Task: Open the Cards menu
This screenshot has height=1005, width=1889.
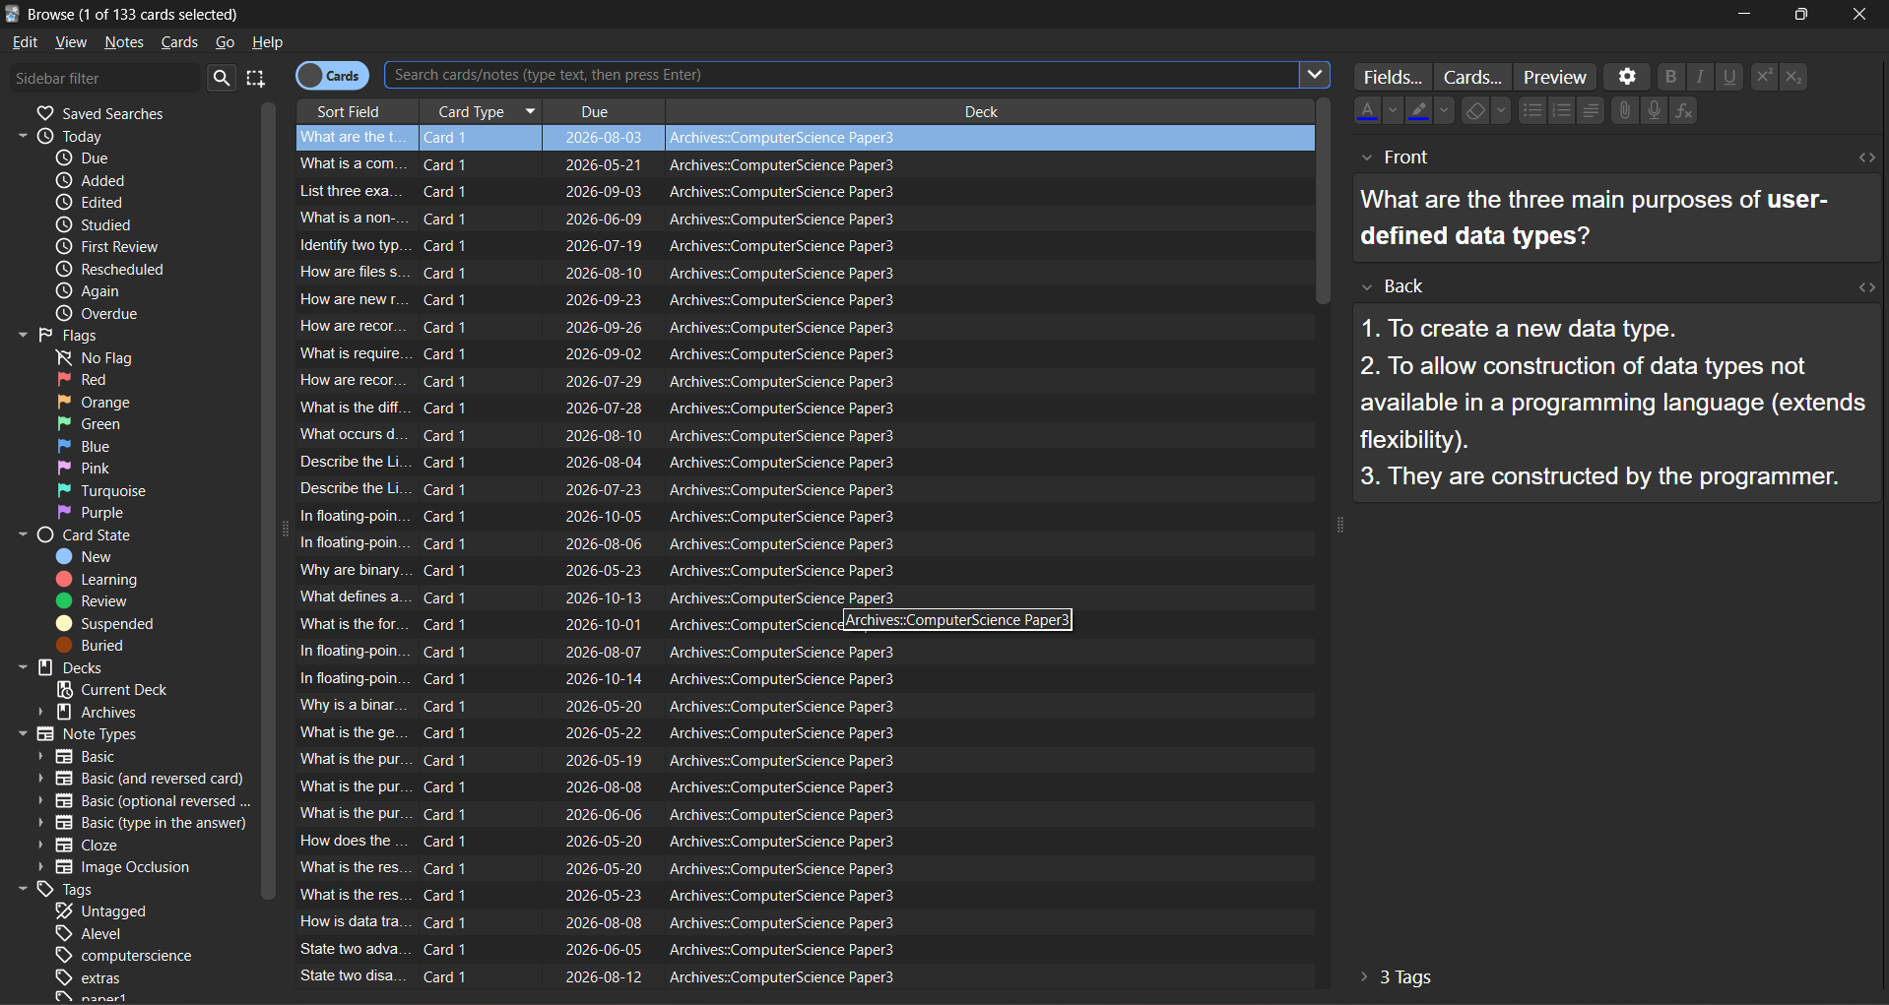Action: click(179, 42)
